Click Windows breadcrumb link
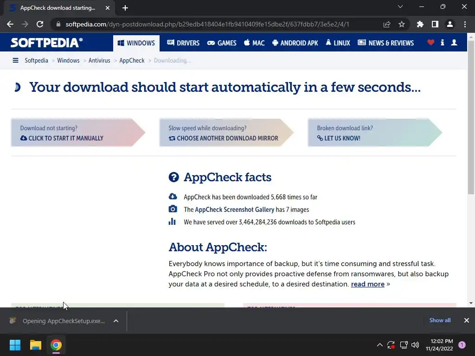 [x=68, y=61]
